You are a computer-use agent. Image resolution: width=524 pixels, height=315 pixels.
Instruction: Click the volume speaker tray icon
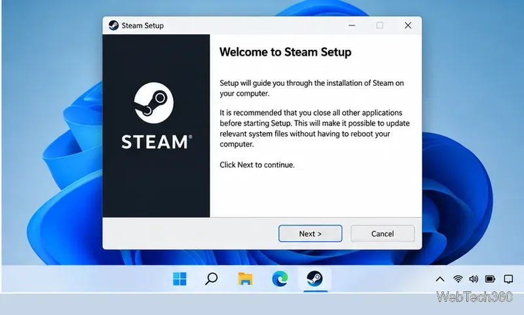[474, 278]
